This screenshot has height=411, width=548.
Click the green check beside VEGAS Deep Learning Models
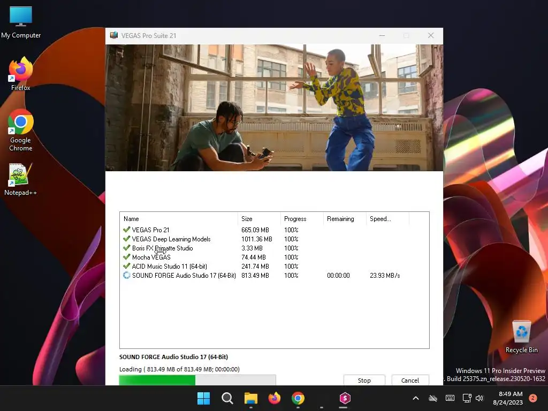(126, 239)
